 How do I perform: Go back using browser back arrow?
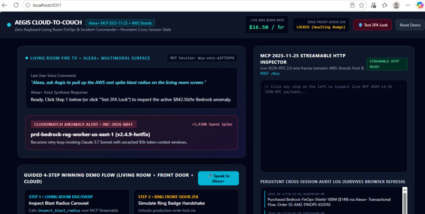pyautogui.click(x=5, y=5)
